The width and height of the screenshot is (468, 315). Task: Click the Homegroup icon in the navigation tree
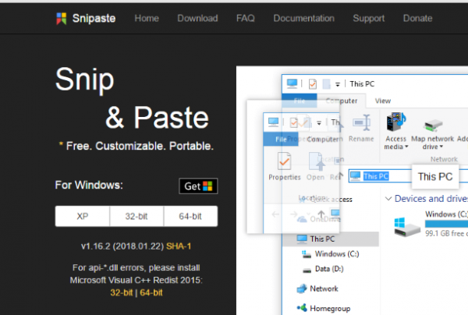coord(302,307)
